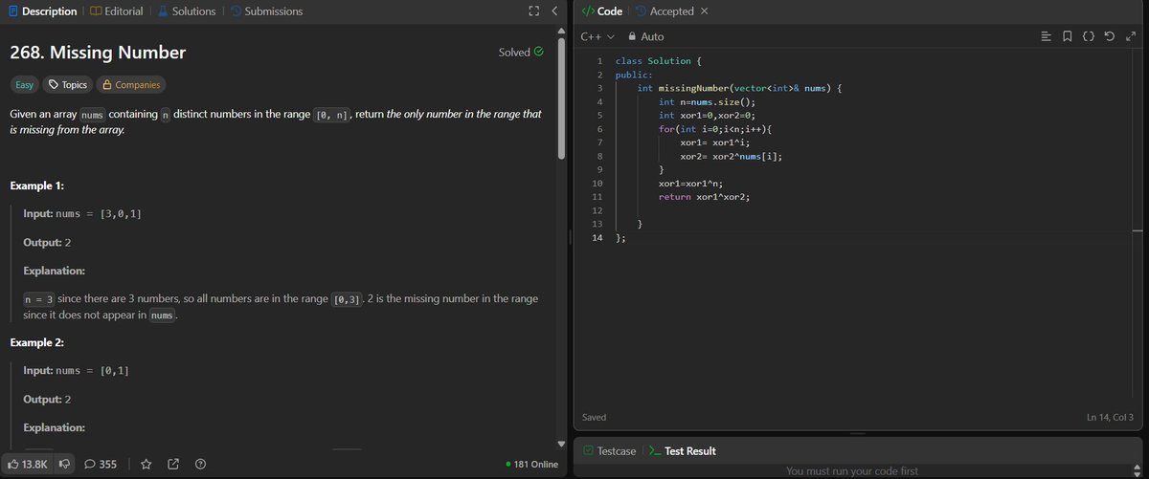Open the Companies tag
This screenshot has width=1149, height=479.
[131, 85]
